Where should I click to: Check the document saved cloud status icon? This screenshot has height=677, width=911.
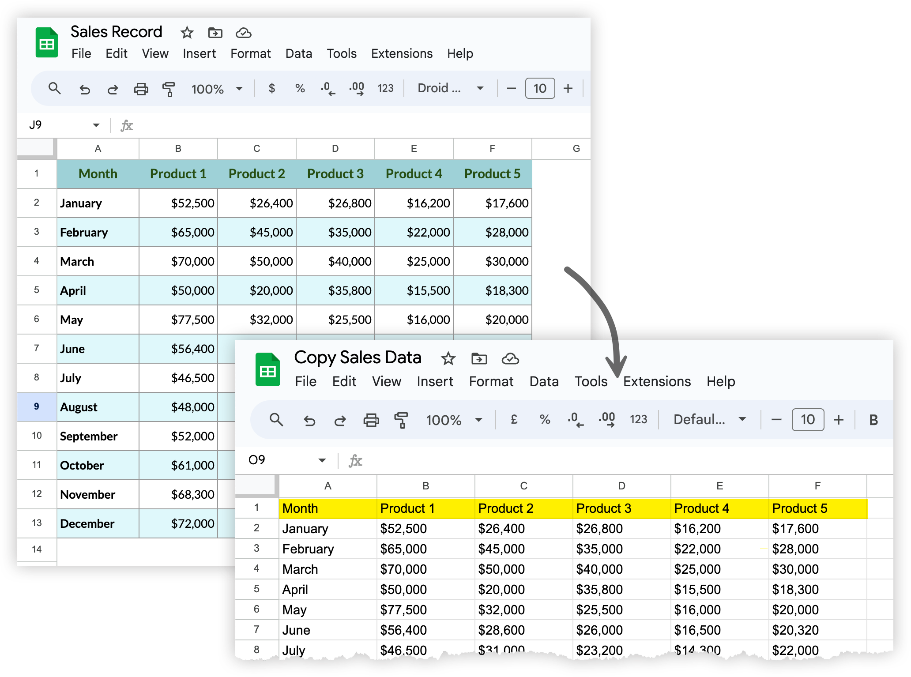tap(243, 33)
